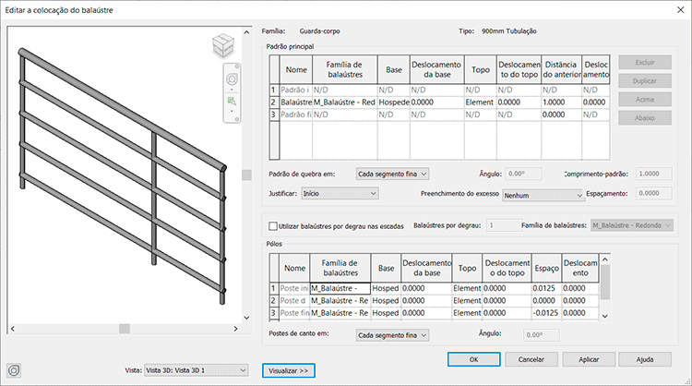Open the Postes de canto em dropdown
The width and height of the screenshot is (692, 386).
[x=392, y=335]
